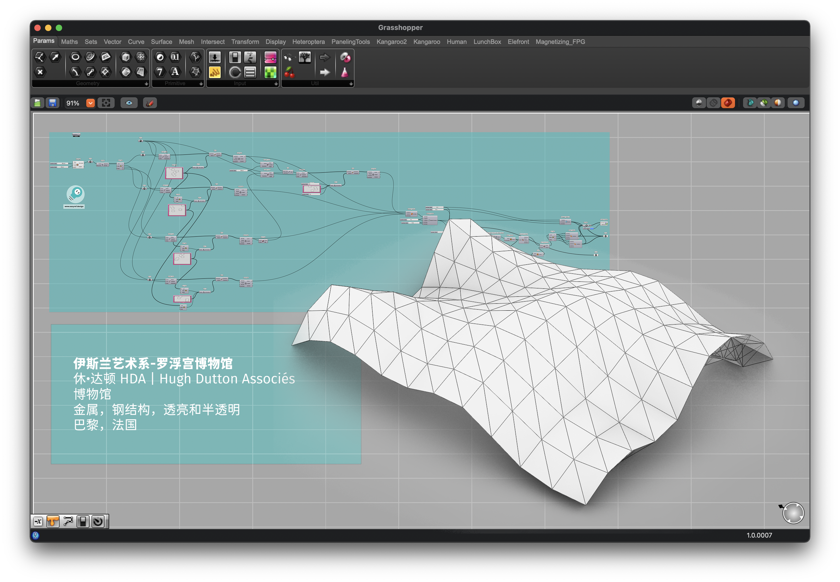The width and height of the screenshot is (840, 582).
Task: Insert the yellow Panel component
Action: tap(215, 72)
